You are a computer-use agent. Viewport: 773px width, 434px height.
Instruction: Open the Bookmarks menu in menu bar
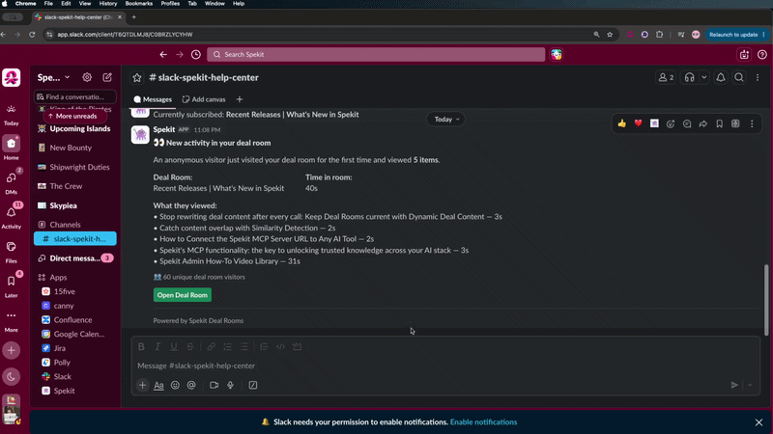click(x=138, y=4)
